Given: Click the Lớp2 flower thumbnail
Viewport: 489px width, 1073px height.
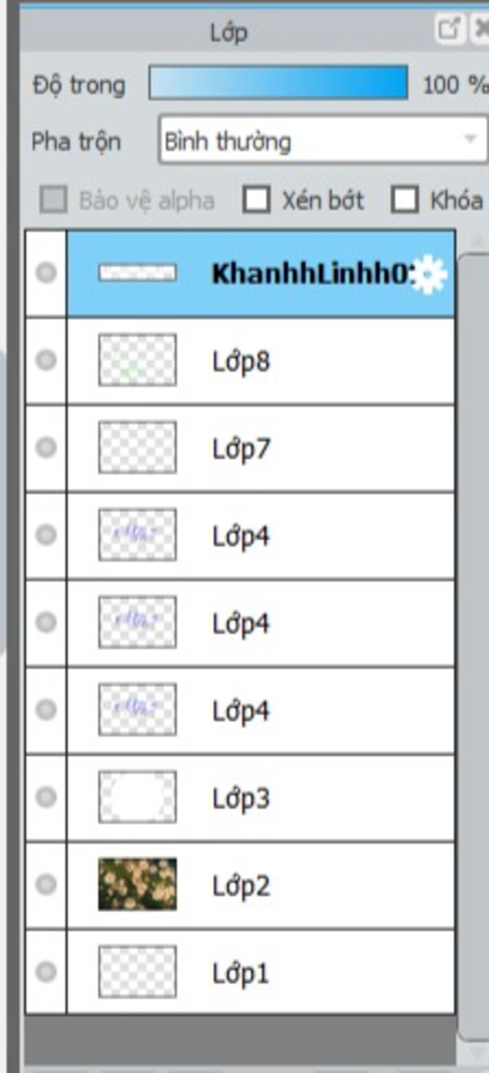Looking at the screenshot, I should pos(138,884).
